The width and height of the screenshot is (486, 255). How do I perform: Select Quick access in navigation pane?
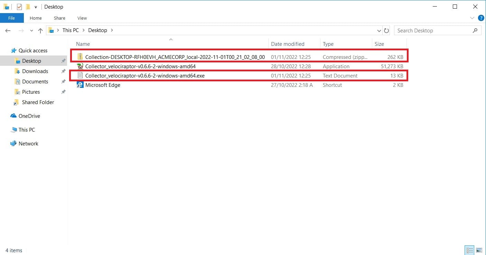33,51
